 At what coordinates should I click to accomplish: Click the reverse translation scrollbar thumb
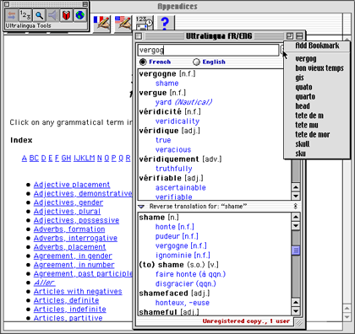[296, 250]
